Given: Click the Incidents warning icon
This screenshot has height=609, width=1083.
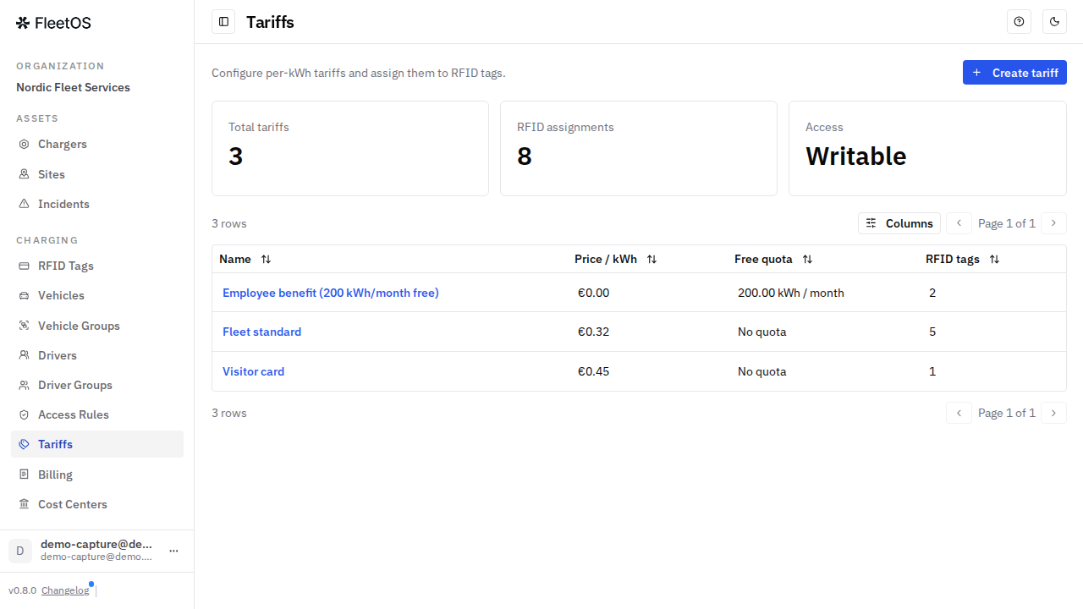Looking at the screenshot, I should point(25,204).
